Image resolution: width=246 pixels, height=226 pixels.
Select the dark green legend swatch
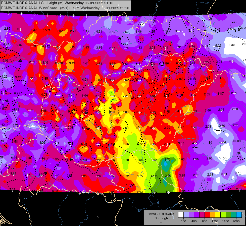click(x=228, y=215)
